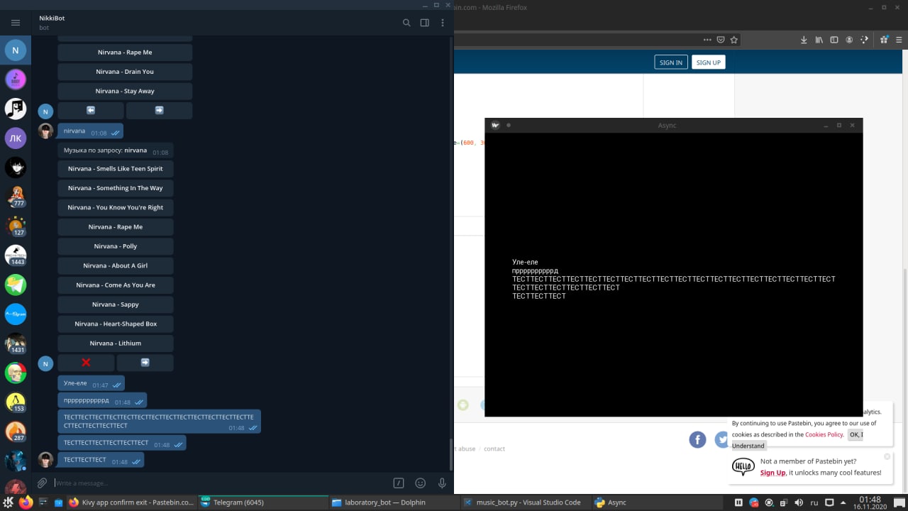Click the message input field
The width and height of the screenshot is (908, 511).
tap(220, 483)
